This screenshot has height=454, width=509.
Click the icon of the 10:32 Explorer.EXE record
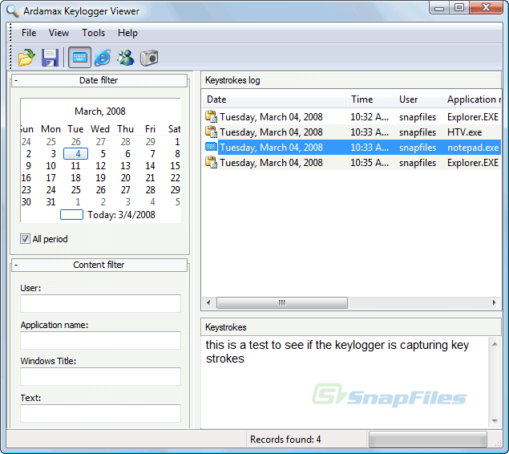coord(211,116)
